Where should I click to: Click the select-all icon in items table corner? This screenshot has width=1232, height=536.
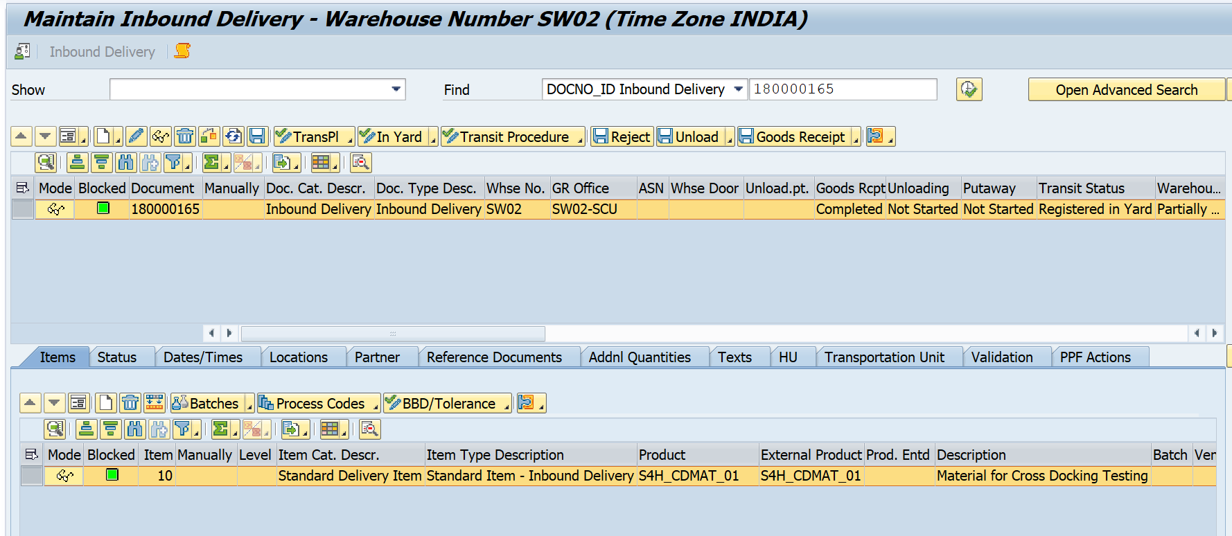pos(31,455)
